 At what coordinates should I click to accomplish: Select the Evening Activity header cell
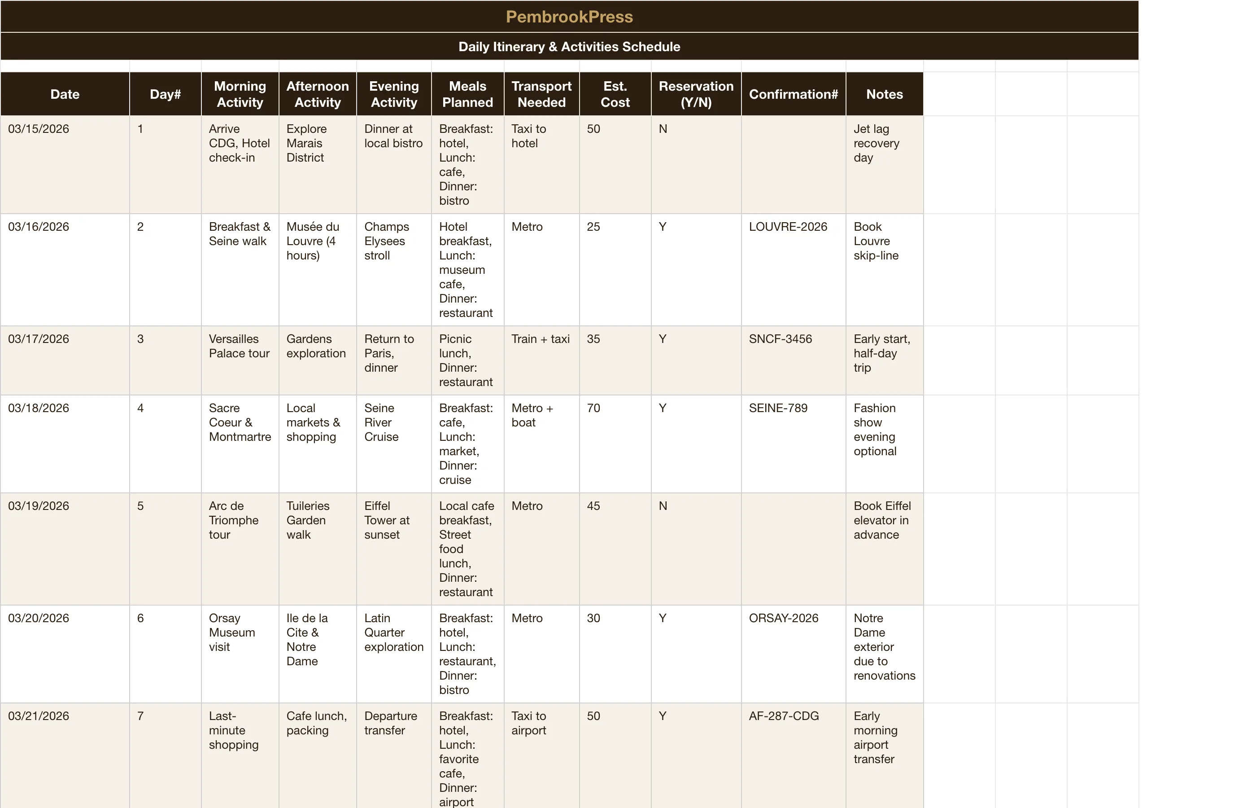coord(394,94)
